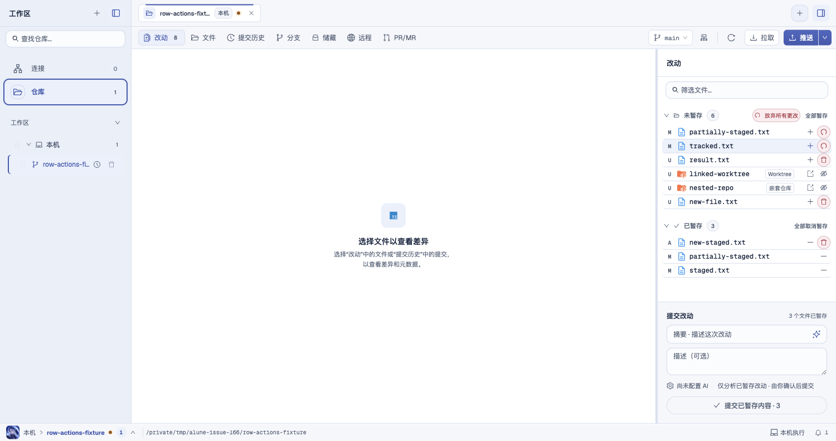The width and height of the screenshot is (836, 441).
Task: Click 放弃所有更改 discard-all button
Action: [776, 115]
